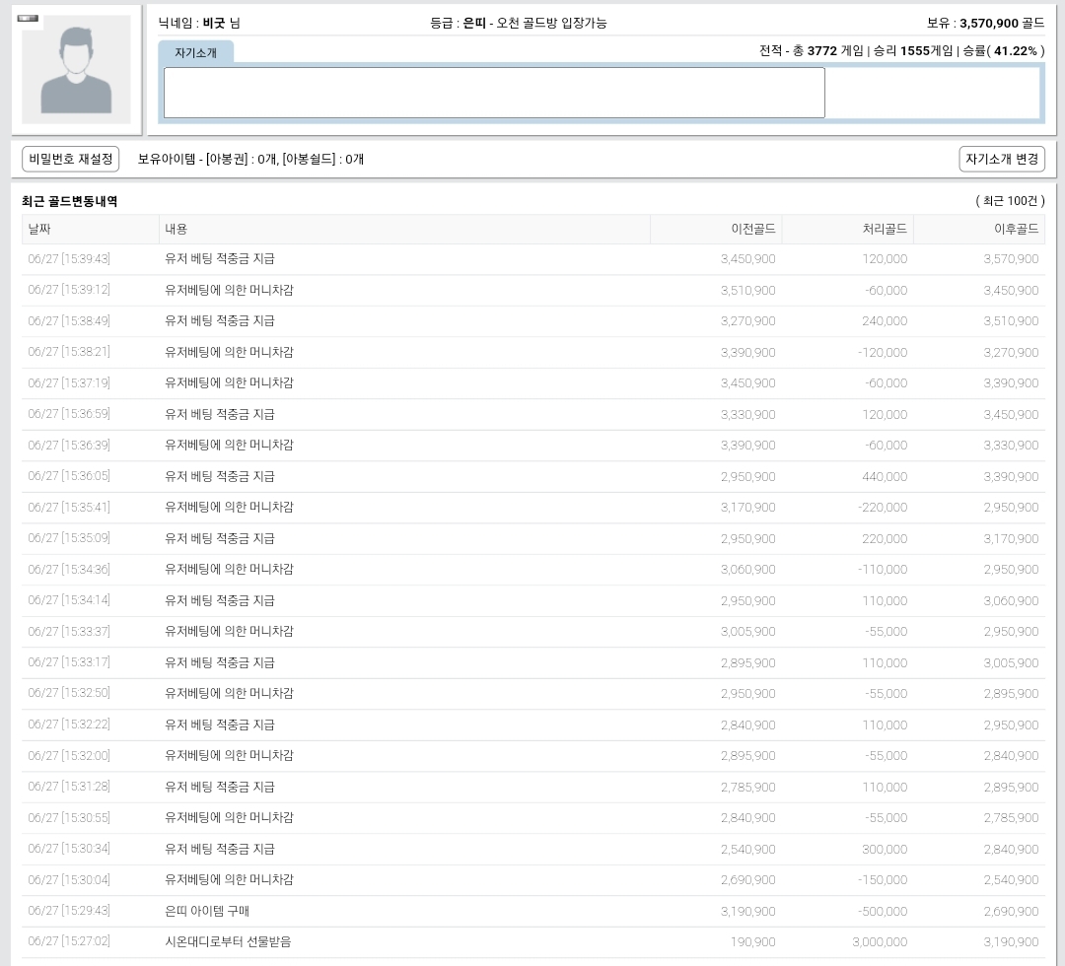Image resolution: width=1065 pixels, height=966 pixels.
Task: Select the 06/27 [15:38:21] date cell
Action: click(x=69, y=352)
